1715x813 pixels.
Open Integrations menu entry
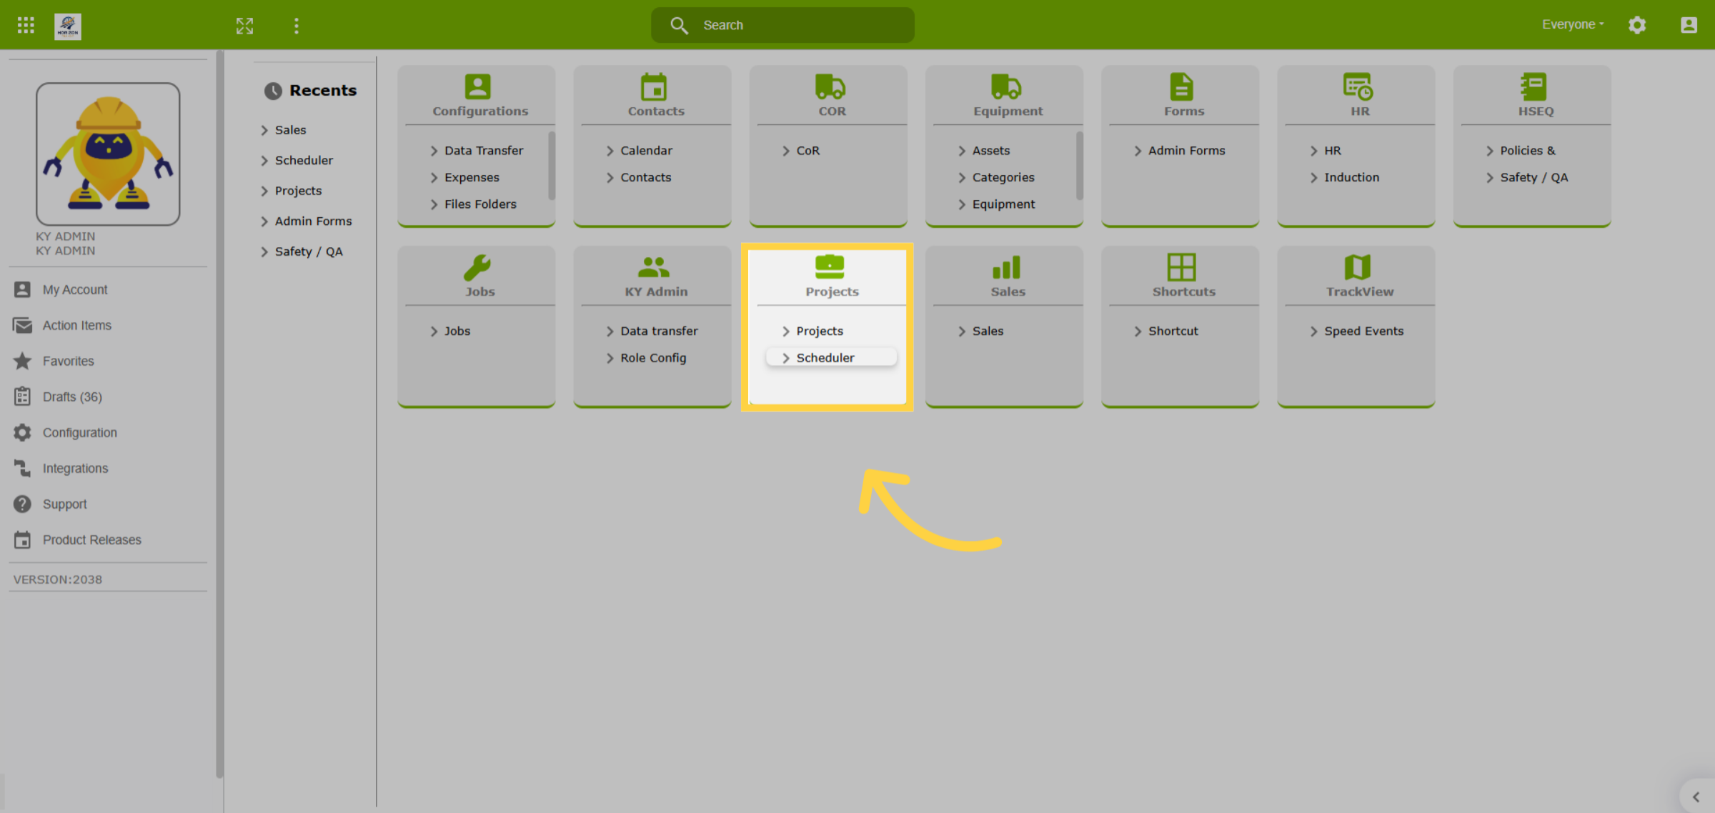coord(76,468)
